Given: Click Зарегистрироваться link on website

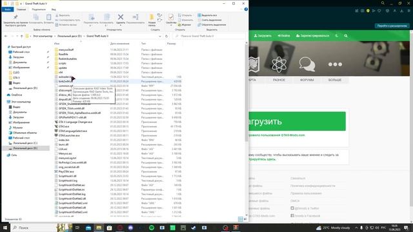Looking at the screenshot, I should (x=312, y=36).
